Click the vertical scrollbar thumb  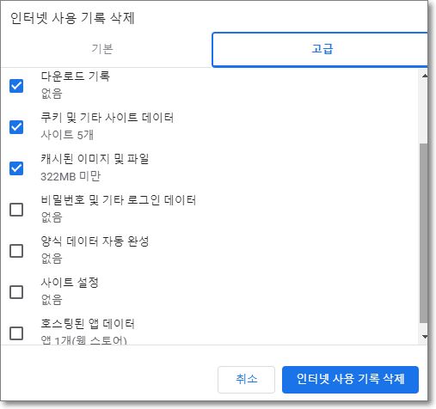(x=424, y=233)
